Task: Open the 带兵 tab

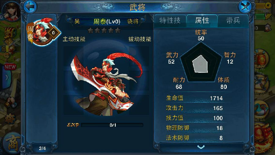Action: point(233,21)
